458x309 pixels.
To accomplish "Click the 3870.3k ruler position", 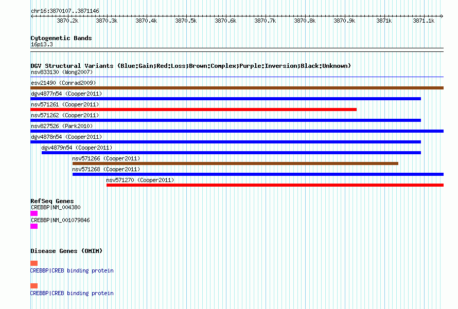I will click(x=107, y=21).
